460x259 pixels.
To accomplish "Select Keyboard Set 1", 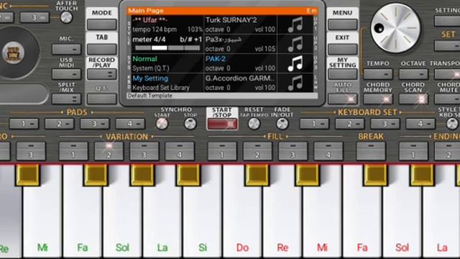I will coord(314,124).
